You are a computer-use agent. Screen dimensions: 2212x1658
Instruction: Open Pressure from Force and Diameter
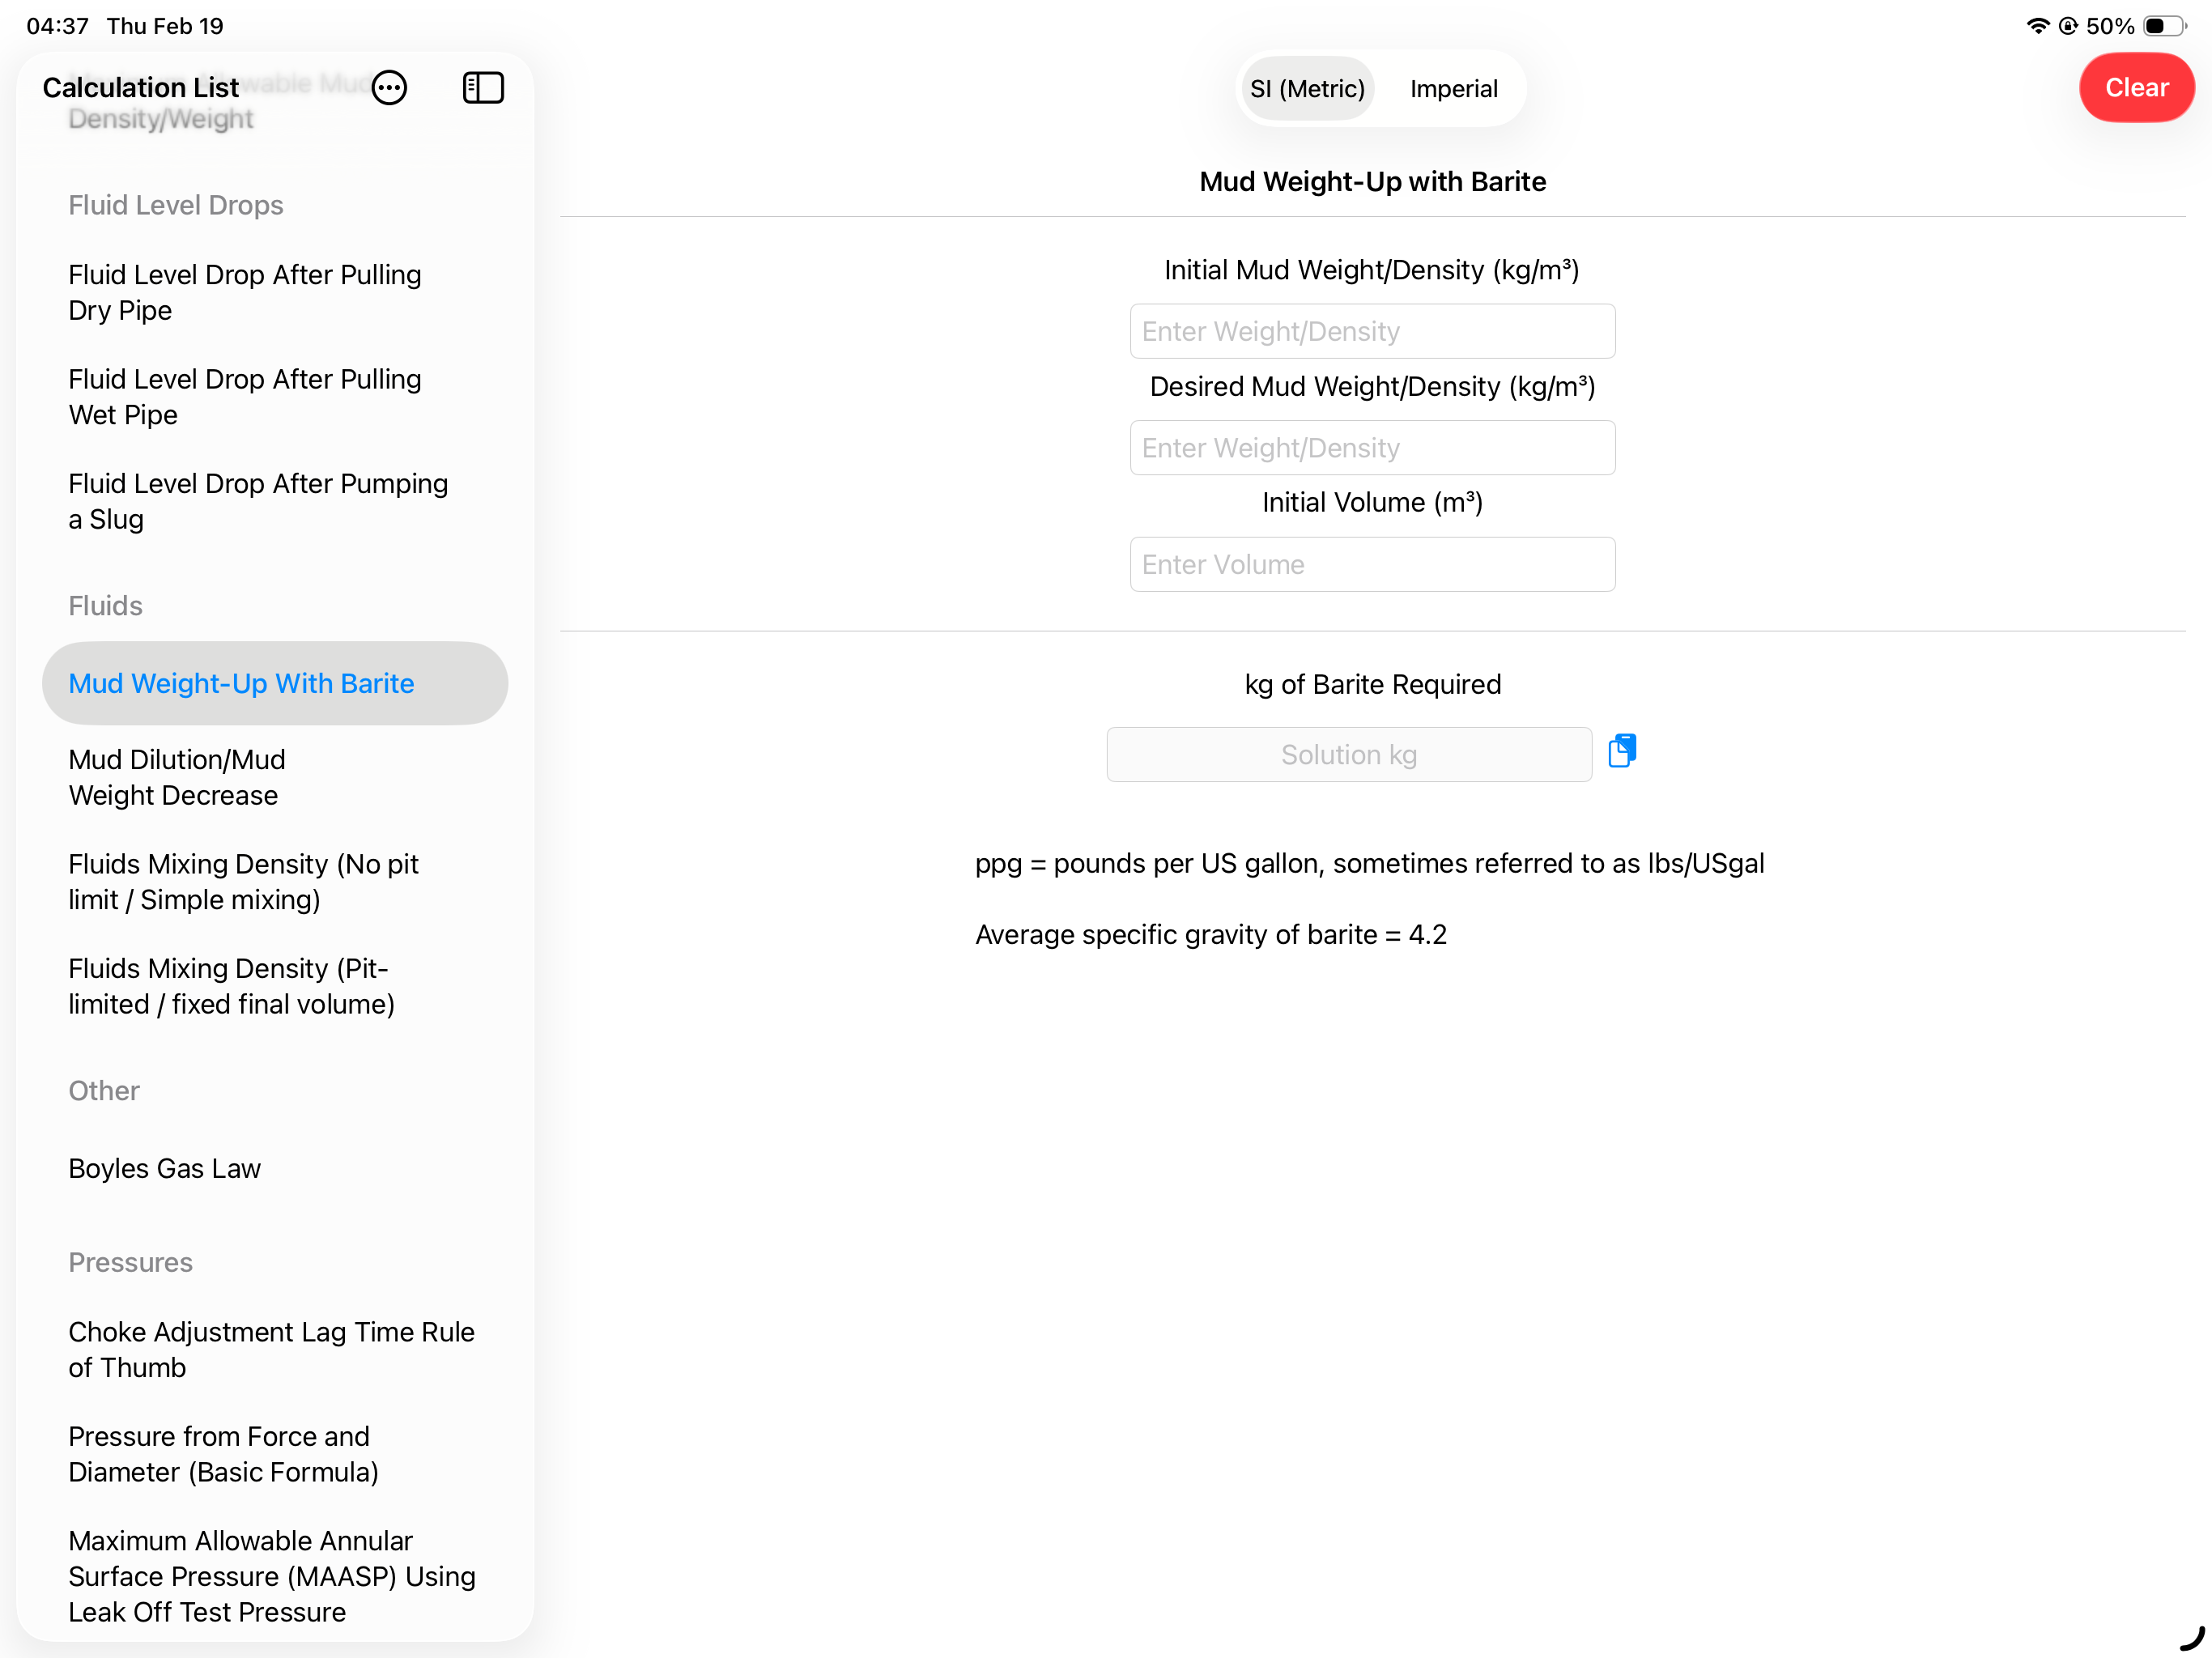click(x=275, y=1455)
